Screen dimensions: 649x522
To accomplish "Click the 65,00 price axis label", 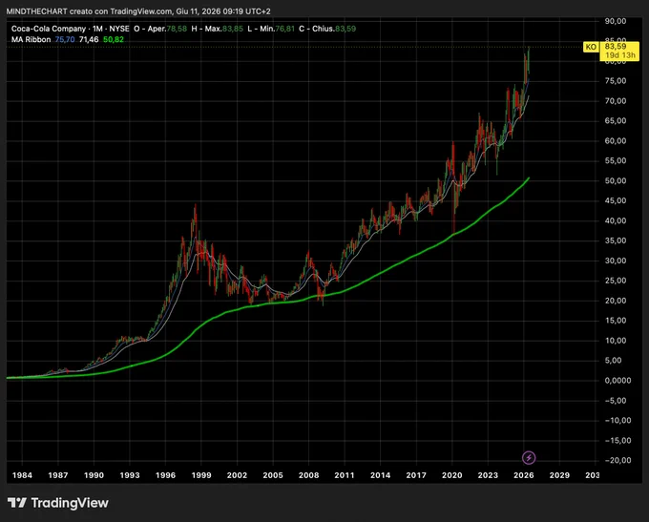I will [616, 121].
